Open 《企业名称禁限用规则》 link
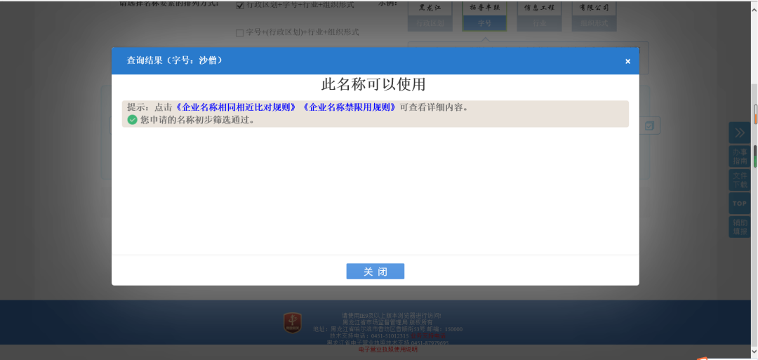 (x=350, y=107)
